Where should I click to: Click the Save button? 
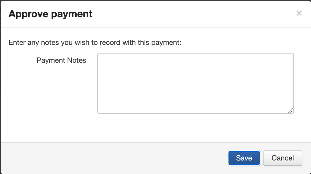click(244, 158)
